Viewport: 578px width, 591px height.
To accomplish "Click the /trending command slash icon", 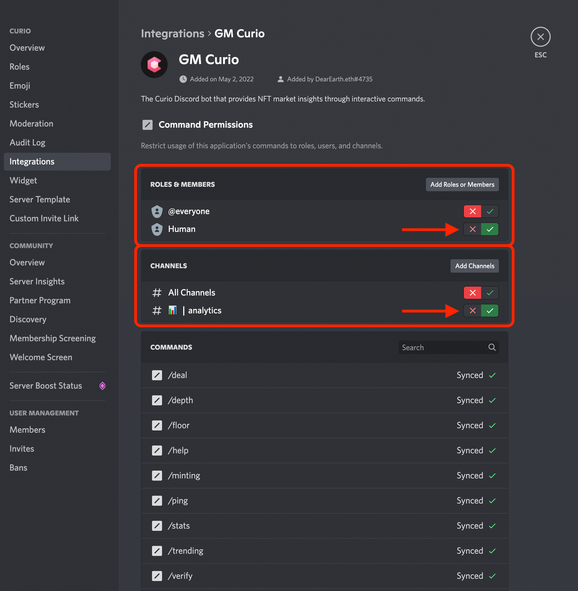I will (157, 550).
